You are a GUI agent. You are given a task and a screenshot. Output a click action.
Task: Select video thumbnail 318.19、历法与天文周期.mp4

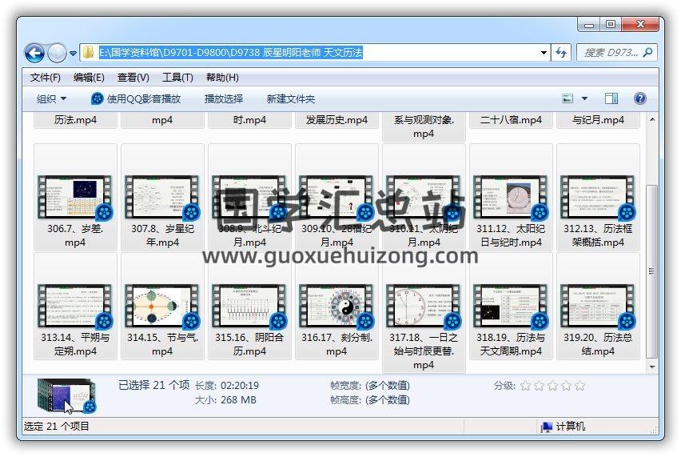511,306
